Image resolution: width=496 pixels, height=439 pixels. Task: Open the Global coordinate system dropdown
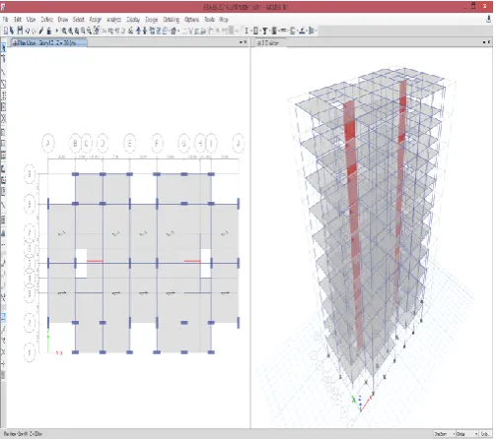pyautogui.click(x=466, y=434)
